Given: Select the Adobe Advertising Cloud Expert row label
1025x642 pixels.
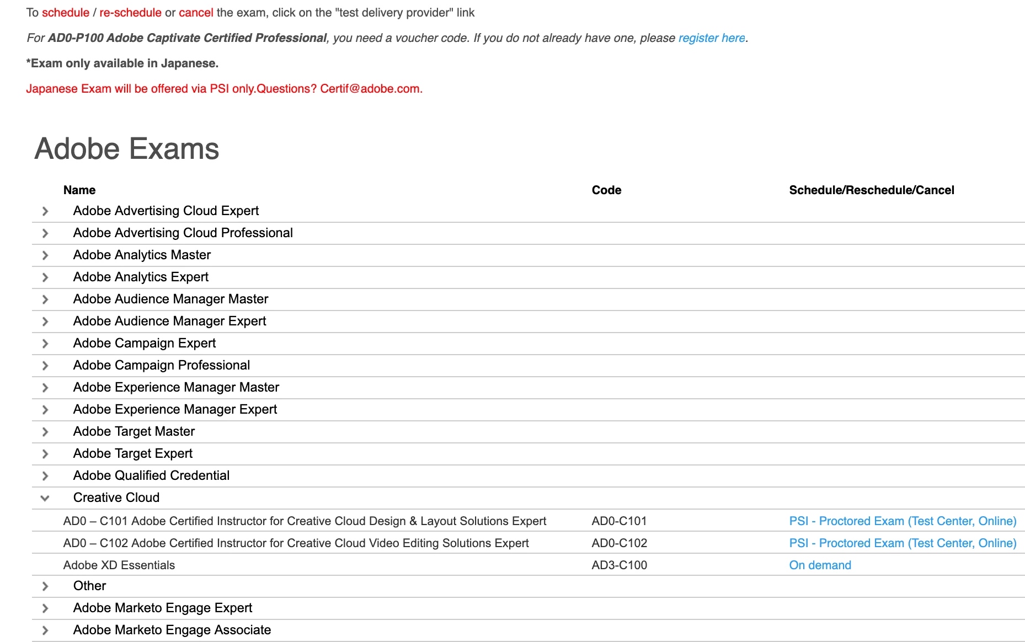Looking at the screenshot, I should tap(166, 211).
